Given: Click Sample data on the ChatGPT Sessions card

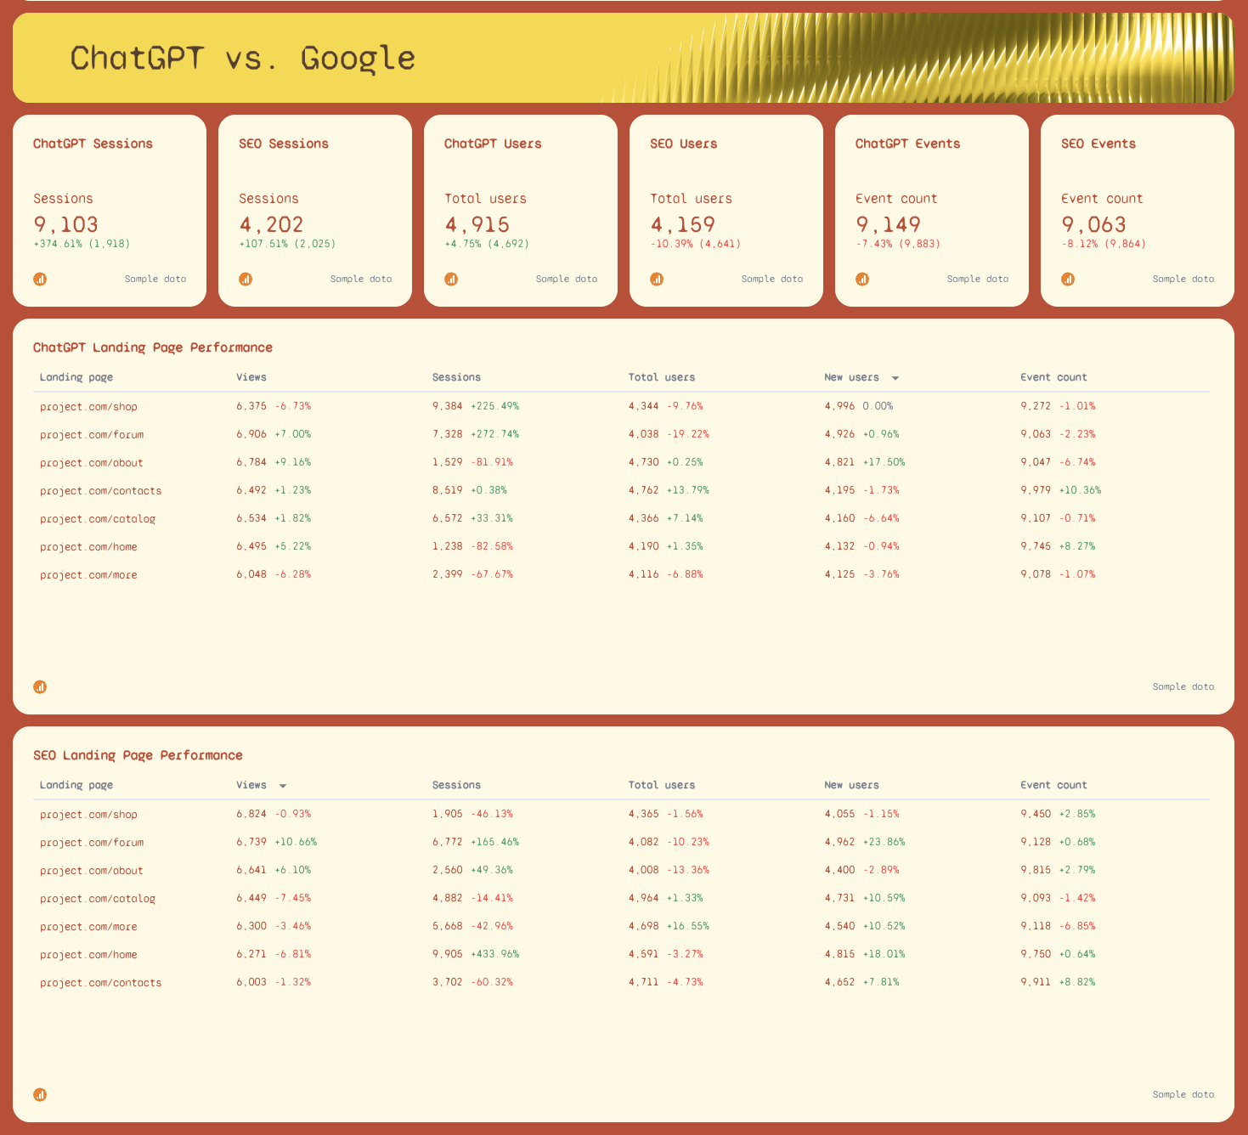Looking at the screenshot, I should pos(155,279).
